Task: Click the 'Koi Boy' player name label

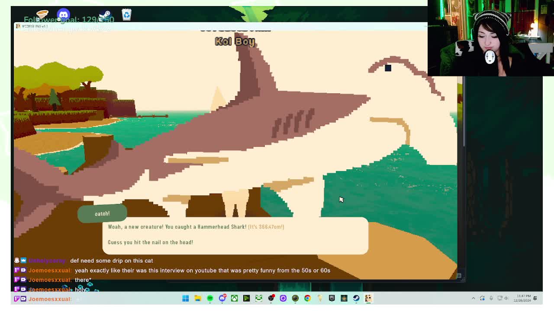Action: [235, 41]
